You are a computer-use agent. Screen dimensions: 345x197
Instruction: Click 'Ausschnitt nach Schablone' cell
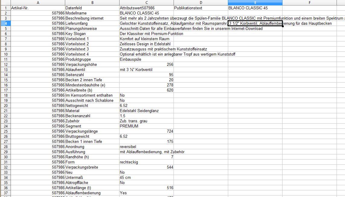[92, 101]
